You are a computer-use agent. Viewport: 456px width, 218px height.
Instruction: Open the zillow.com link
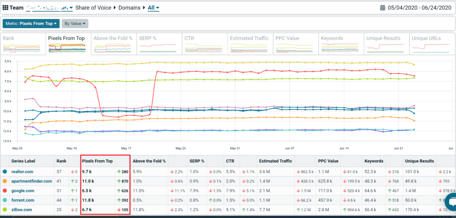21,210
